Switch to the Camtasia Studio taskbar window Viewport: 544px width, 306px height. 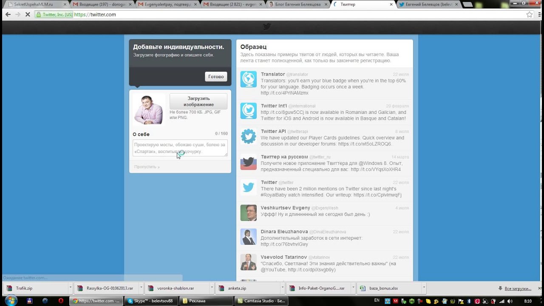(261, 300)
